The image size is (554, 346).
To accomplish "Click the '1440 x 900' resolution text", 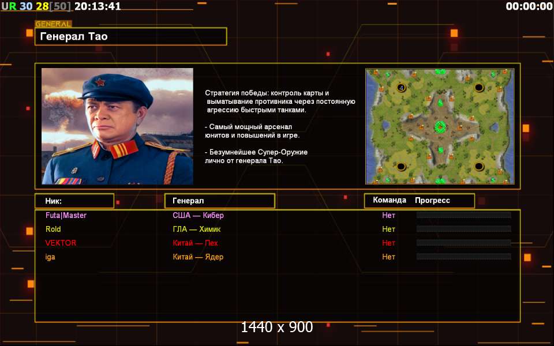I will [277, 328].
